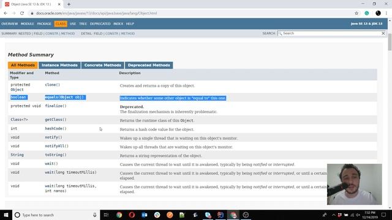The width and height of the screenshot is (392, 220).
Task: Open Task View on the taskbar
Action: 106,215
